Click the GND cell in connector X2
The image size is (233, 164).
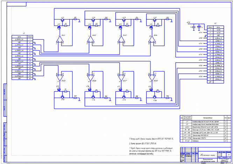218,36
